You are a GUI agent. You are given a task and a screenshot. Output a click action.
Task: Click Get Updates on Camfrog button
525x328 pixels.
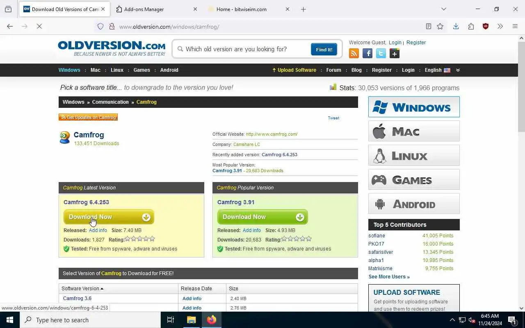88,117
